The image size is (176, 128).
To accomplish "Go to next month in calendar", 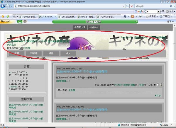I will tap(26, 72).
